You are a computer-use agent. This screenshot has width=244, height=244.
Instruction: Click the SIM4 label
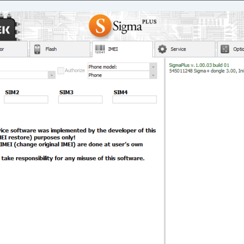(121, 92)
